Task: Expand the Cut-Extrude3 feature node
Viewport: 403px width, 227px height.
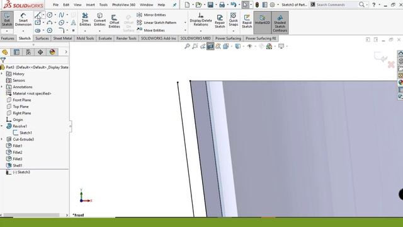Action: coord(2,139)
